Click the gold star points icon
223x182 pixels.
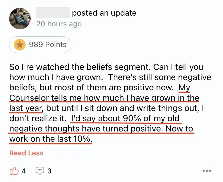[x=20, y=45]
